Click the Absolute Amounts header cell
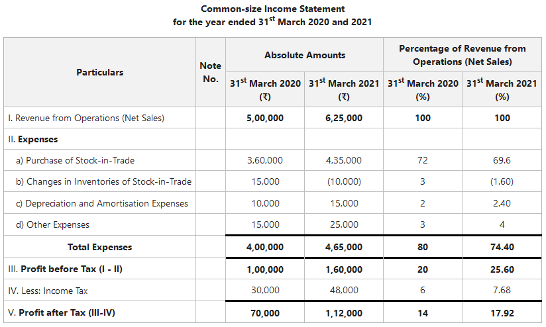 pyautogui.click(x=304, y=55)
